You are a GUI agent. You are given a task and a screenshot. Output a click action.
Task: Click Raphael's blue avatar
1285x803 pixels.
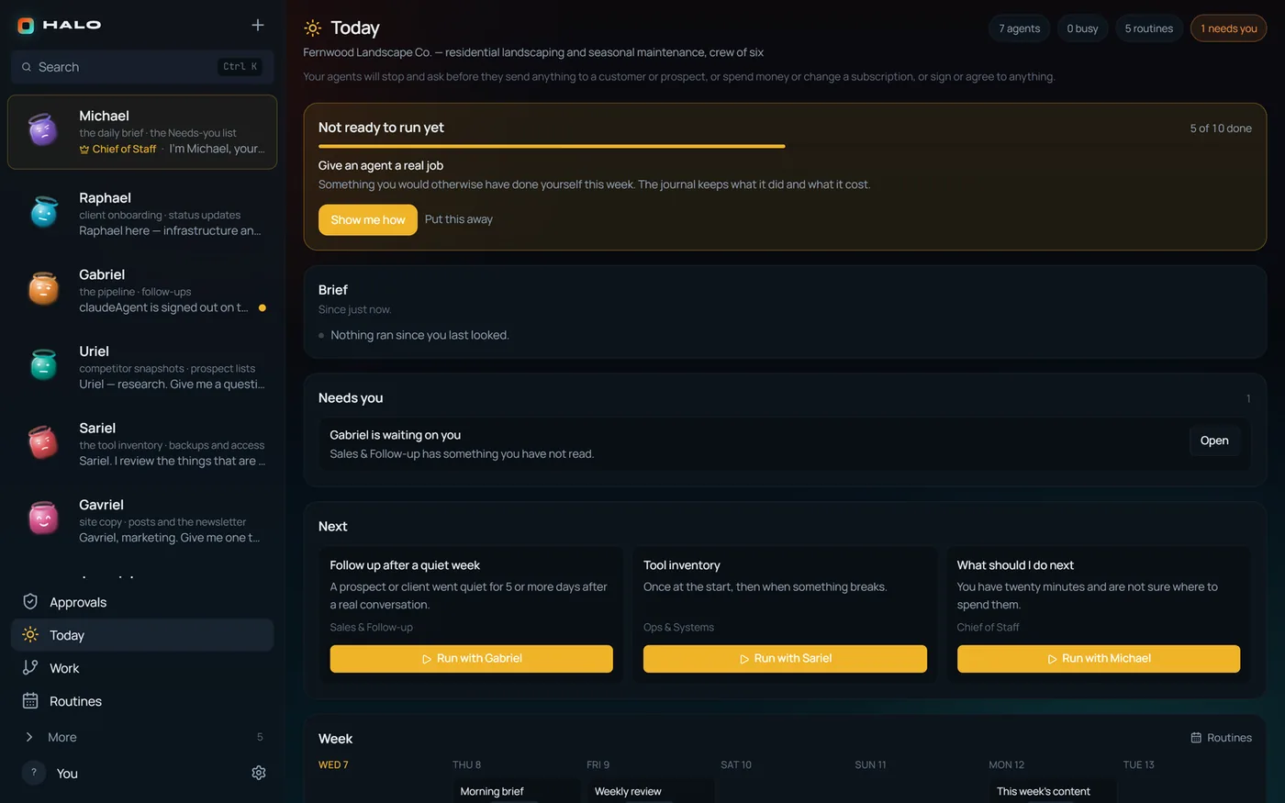click(43, 211)
